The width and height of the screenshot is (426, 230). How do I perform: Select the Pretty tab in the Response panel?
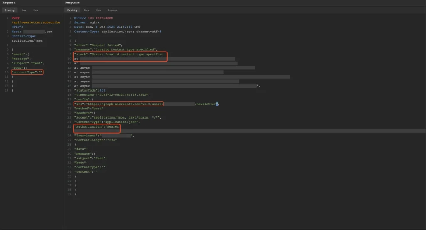tap(72, 10)
